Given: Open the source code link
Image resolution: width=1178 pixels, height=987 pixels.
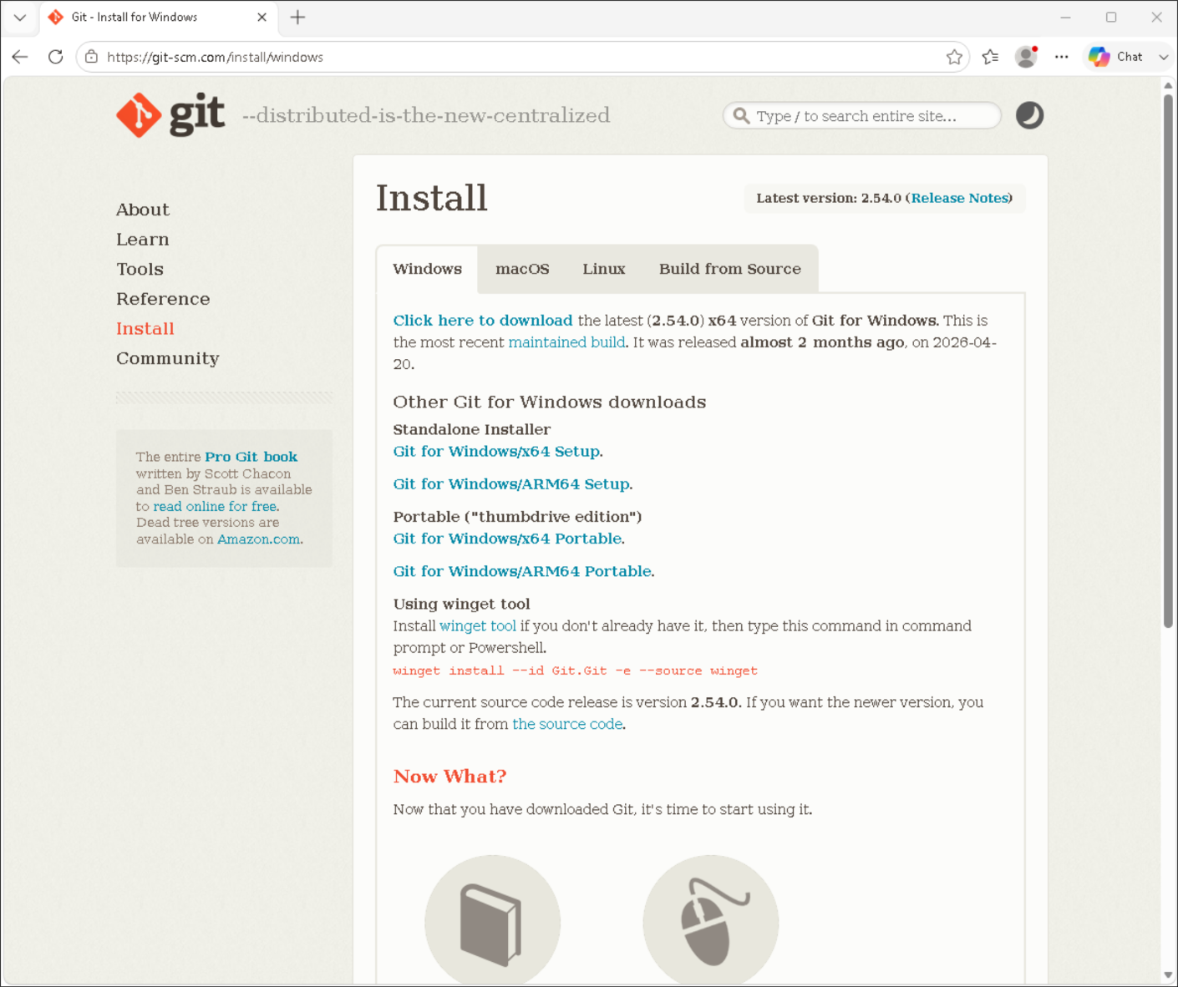Looking at the screenshot, I should 567,724.
